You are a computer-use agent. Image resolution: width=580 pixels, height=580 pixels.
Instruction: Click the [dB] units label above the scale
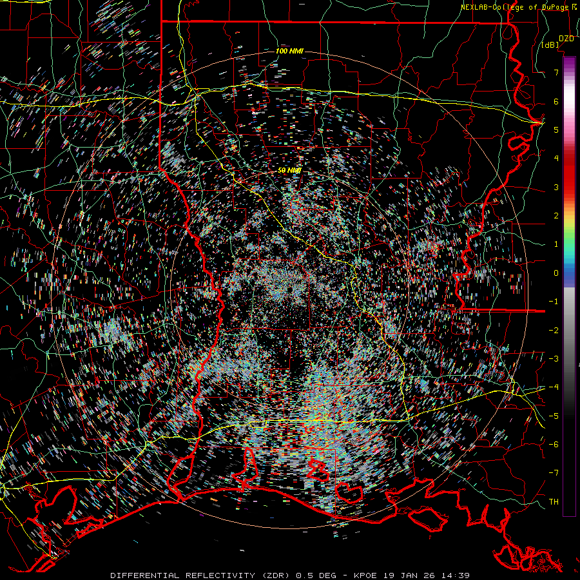(550, 44)
